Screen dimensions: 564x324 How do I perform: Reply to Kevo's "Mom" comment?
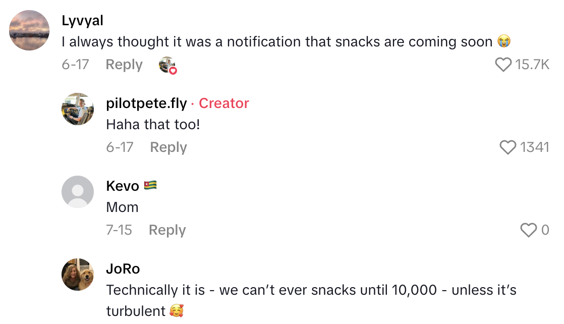point(167,230)
